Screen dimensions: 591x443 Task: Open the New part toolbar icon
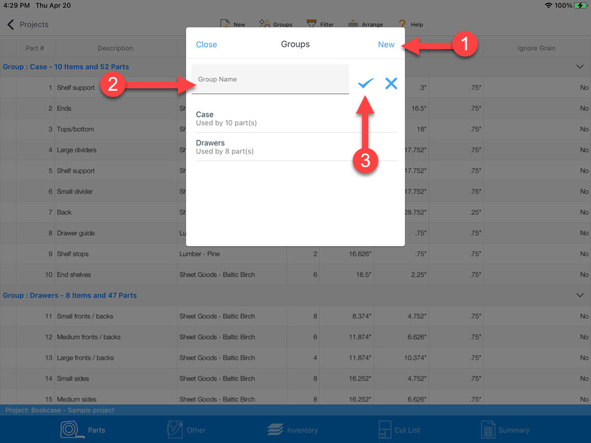(x=225, y=24)
